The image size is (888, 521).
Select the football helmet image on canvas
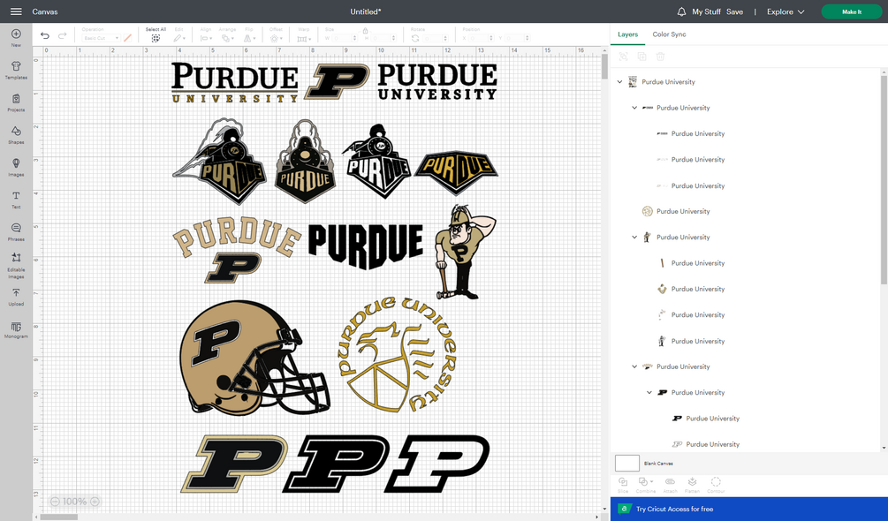tap(254, 358)
